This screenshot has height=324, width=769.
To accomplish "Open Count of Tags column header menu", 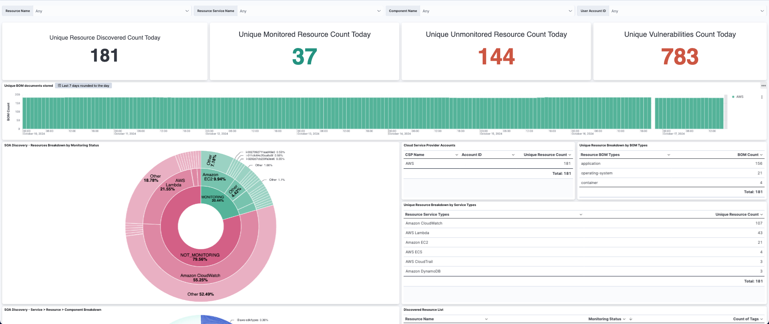I will (x=761, y=319).
